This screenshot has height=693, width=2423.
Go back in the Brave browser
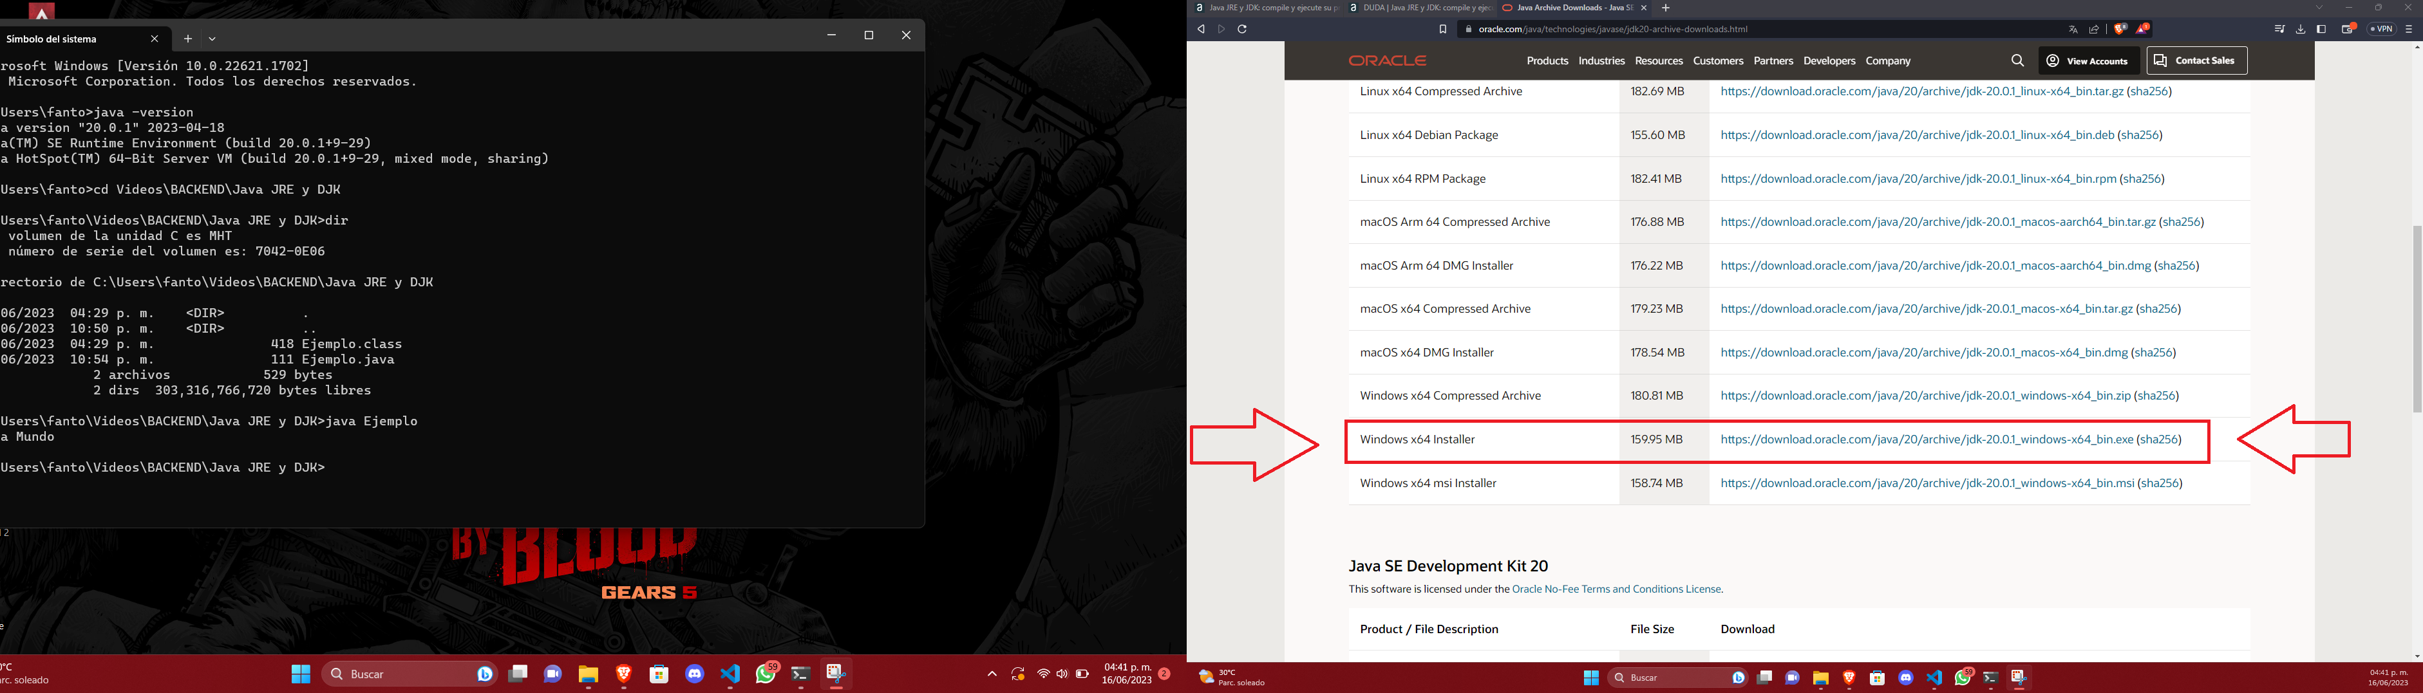(1201, 29)
